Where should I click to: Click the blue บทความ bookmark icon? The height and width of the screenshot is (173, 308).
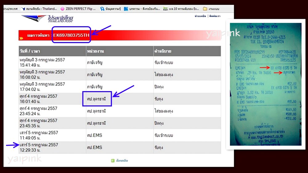(126, 9)
